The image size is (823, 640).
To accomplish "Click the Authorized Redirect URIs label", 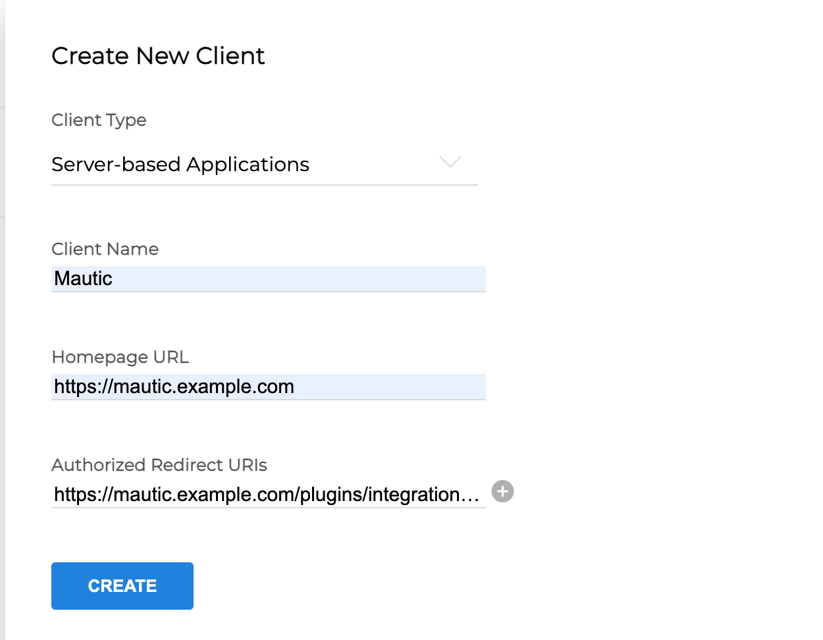I will pos(159,465).
